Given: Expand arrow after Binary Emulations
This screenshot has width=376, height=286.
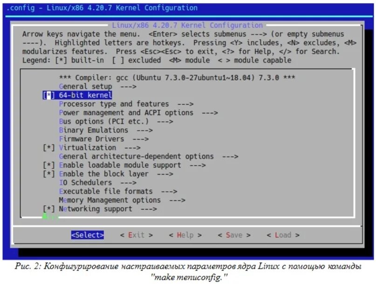Looking at the screenshot, I should click(144, 130).
